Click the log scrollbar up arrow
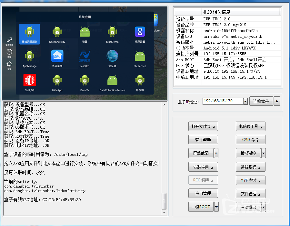 (x=164, y=105)
